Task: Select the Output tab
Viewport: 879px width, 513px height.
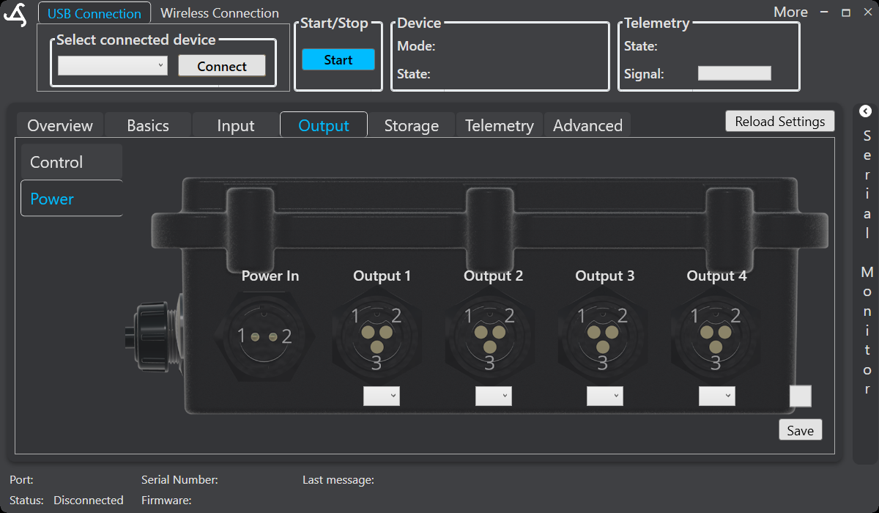Action: (324, 125)
